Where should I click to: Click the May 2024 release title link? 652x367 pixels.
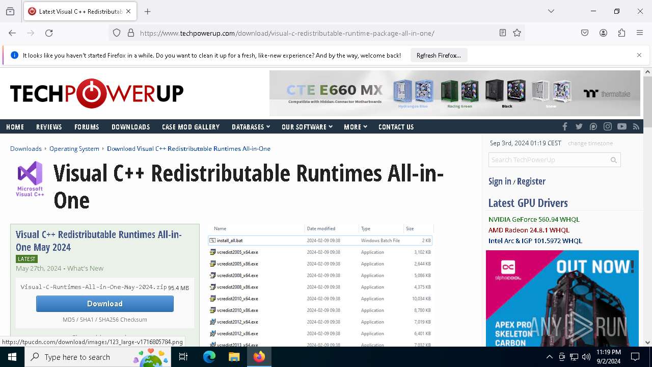click(x=99, y=241)
